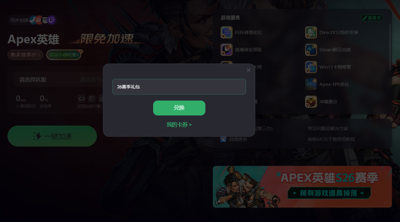Open DirectX12组件安装 service icon
400x222 pixels.
click(x=311, y=32)
